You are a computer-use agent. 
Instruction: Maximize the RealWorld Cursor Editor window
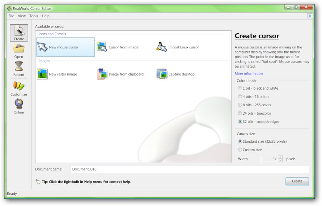coord(296,7)
